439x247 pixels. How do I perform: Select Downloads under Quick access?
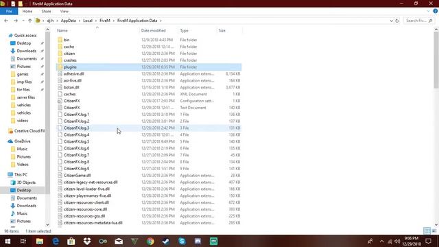point(26,51)
